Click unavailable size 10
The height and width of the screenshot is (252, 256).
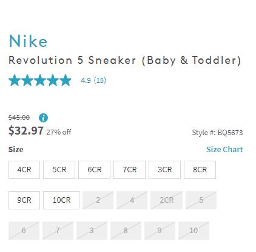click(x=194, y=231)
